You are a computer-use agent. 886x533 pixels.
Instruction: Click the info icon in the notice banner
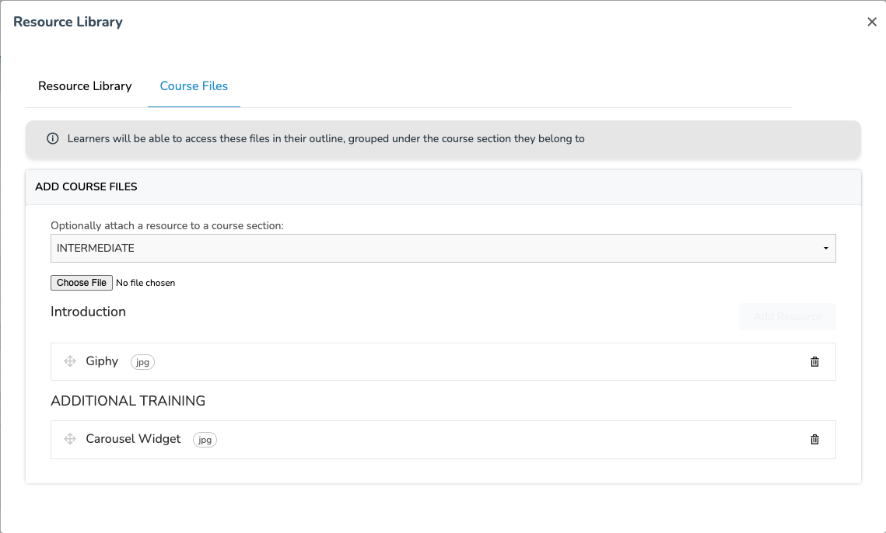[x=52, y=138]
